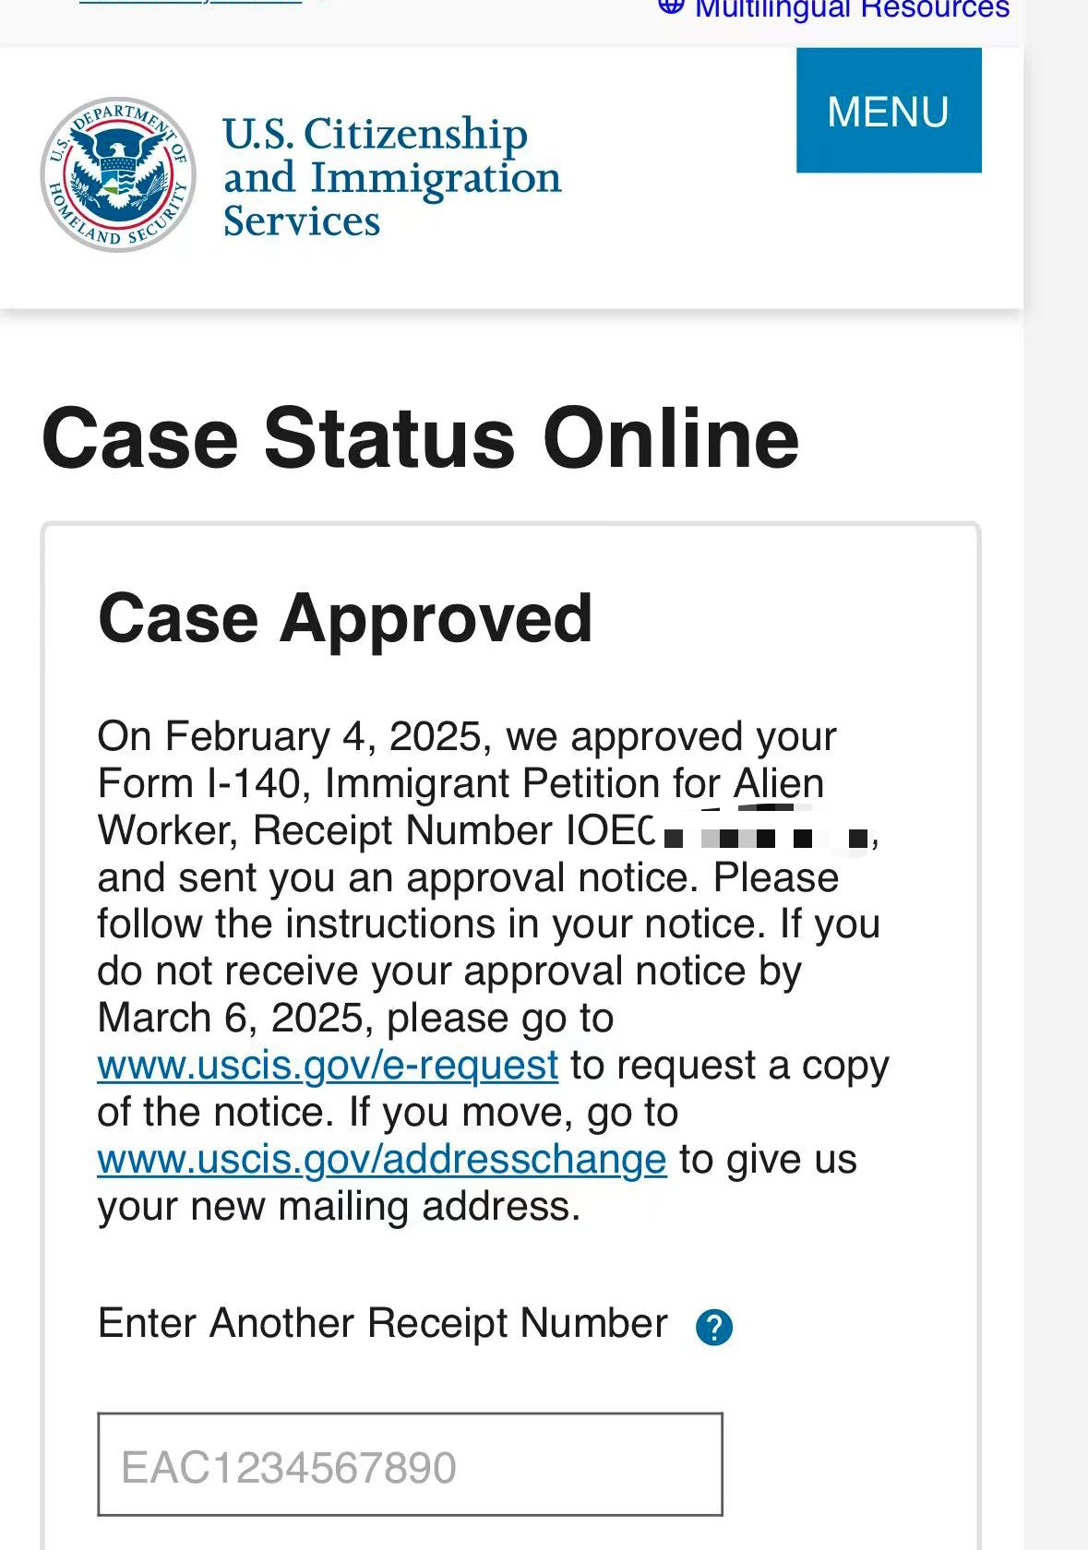Open the MENU button
Viewport: 1088px width, 1550px height.
889,111
